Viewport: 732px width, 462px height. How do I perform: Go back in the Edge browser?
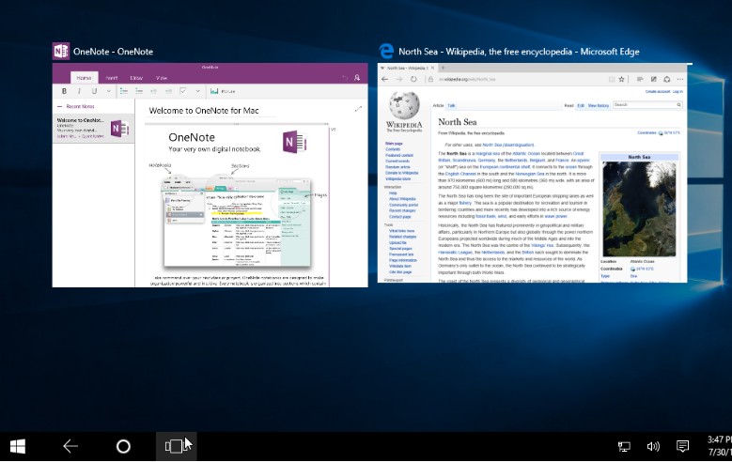[384, 79]
